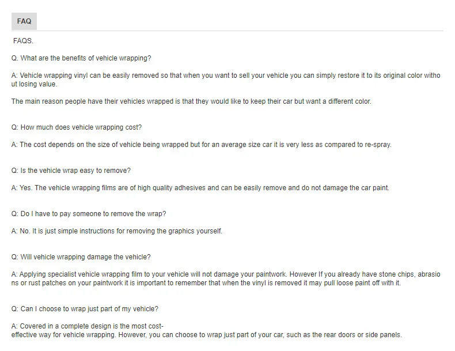Select the question 'How much does vehicle wrapping cost?'
Viewport: 455px width, 351px height.
click(x=77, y=127)
